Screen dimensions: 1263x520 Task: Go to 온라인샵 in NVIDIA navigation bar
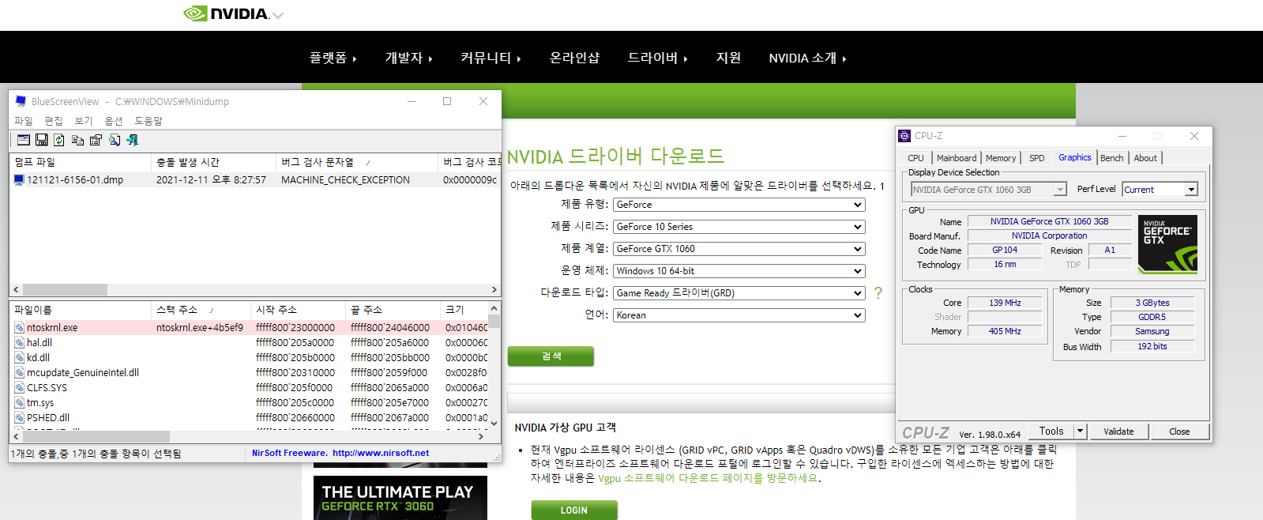click(574, 58)
